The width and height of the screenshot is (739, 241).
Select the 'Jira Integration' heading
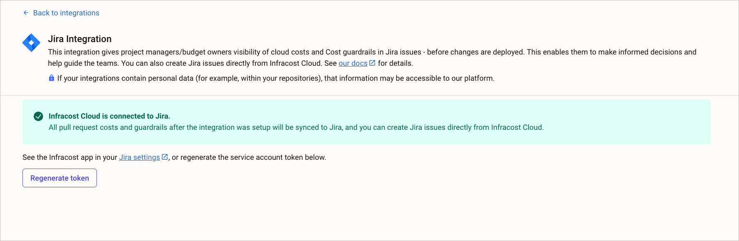(x=80, y=39)
